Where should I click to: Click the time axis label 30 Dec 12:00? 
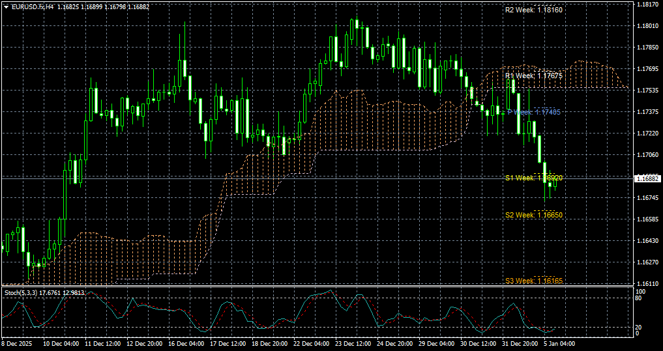479,344
